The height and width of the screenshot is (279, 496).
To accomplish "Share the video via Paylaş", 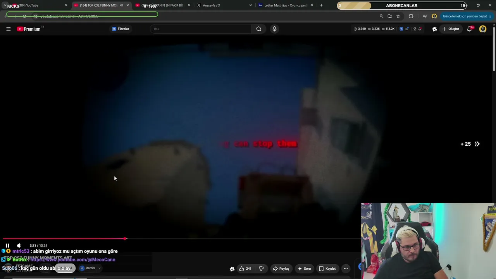I will point(281,269).
